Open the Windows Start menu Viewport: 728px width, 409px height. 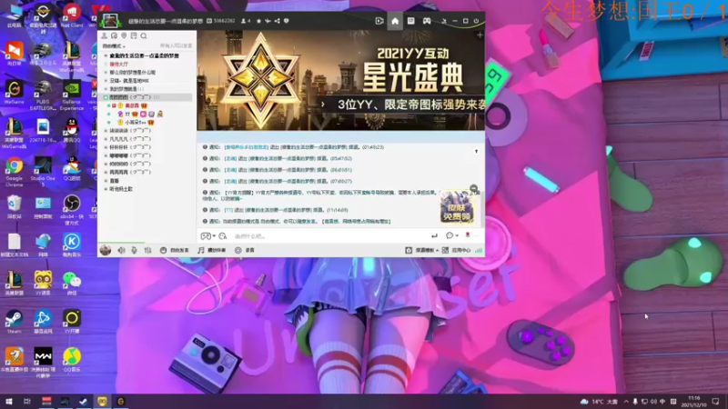9,402
